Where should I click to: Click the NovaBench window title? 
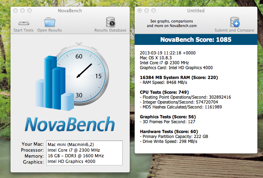click(x=70, y=11)
